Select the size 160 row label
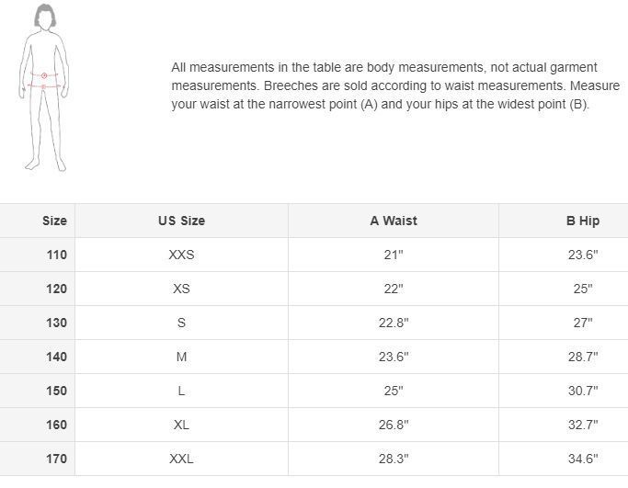The width and height of the screenshot is (628, 488). (x=56, y=425)
